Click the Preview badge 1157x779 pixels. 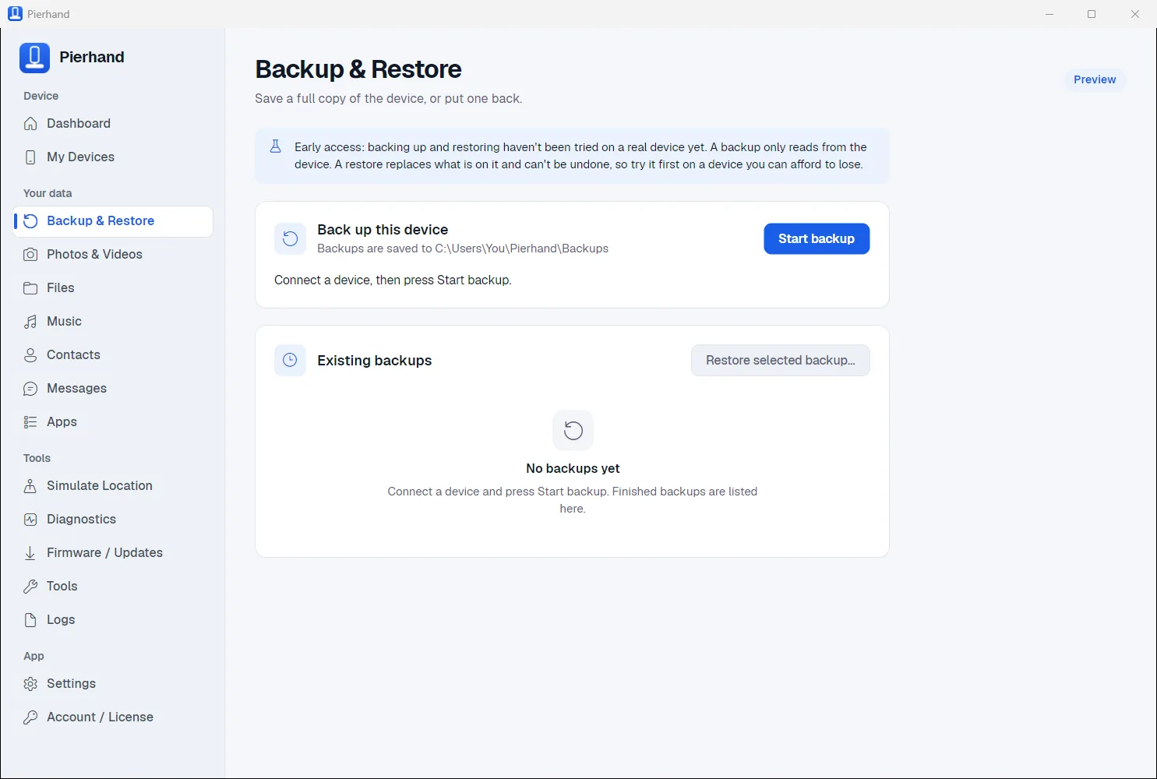pyautogui.click(x=1095, y=79)
